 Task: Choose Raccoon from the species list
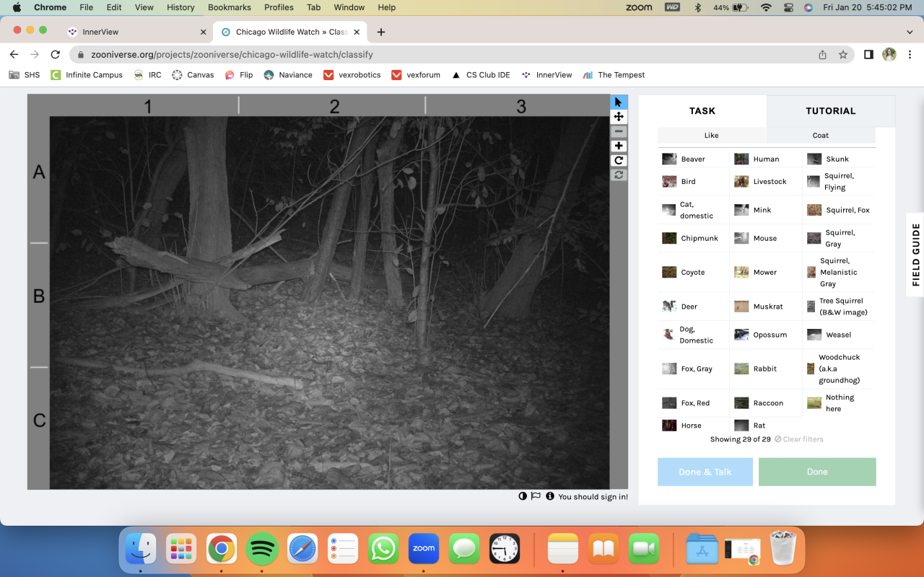coord(767,403)
